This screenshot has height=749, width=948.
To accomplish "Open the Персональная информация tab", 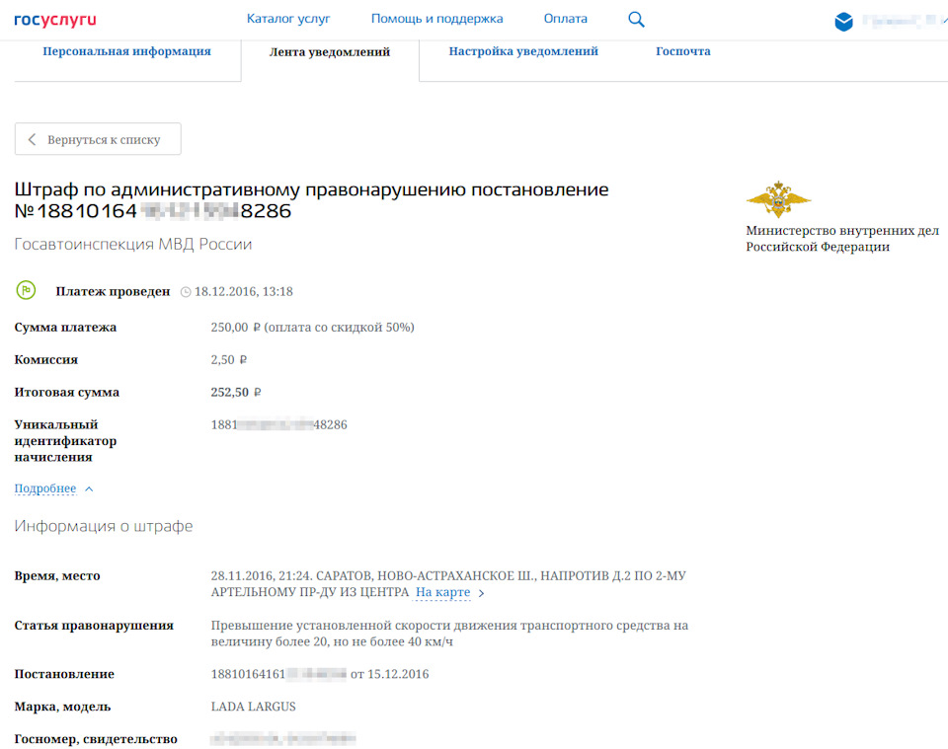I will pyautogui.click(x=126, y=50).
